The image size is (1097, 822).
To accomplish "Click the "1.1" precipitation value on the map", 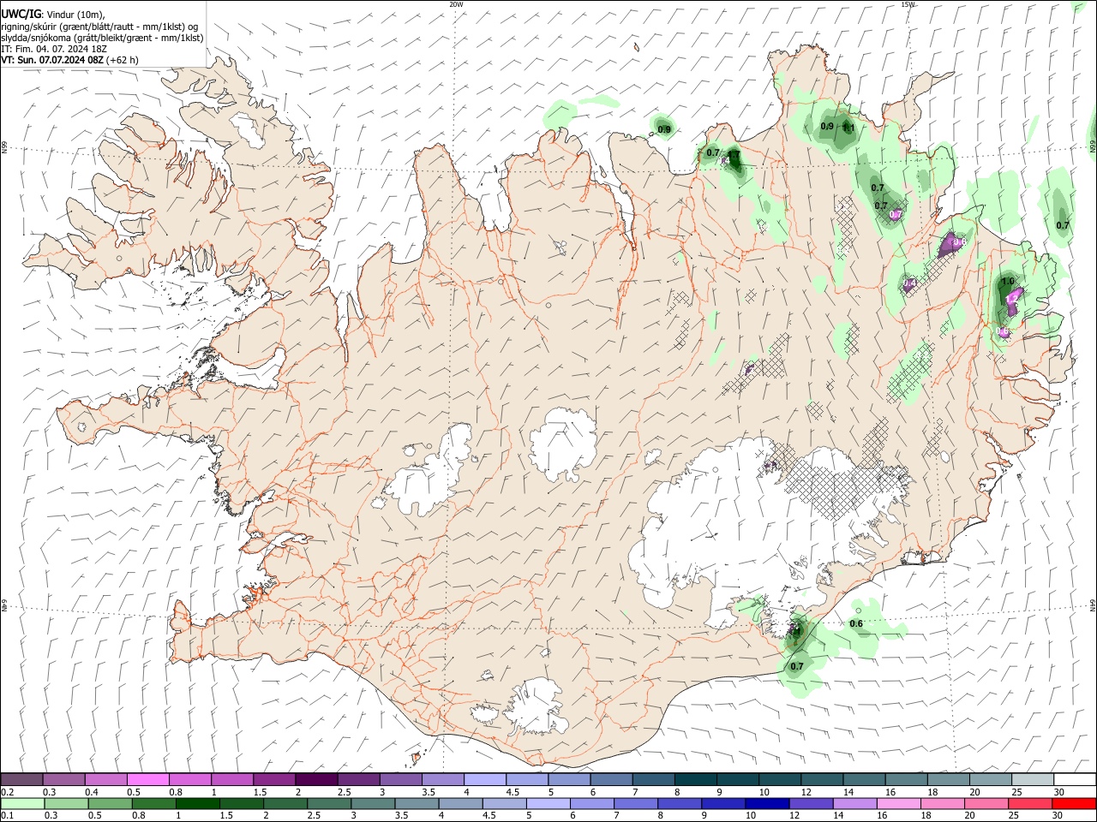I will tap(849, 128).
